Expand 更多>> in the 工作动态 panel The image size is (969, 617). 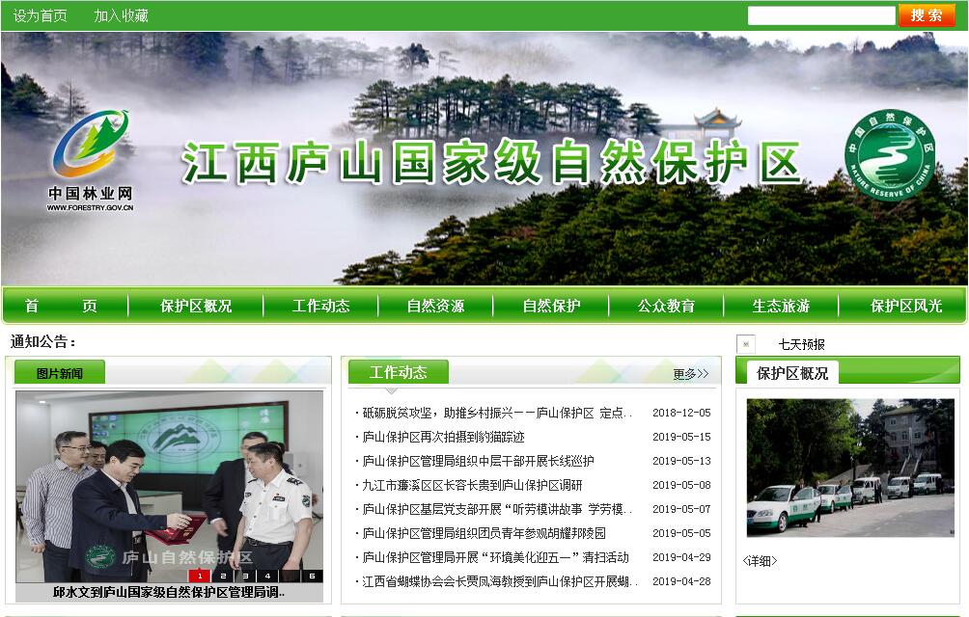[690, 374]
